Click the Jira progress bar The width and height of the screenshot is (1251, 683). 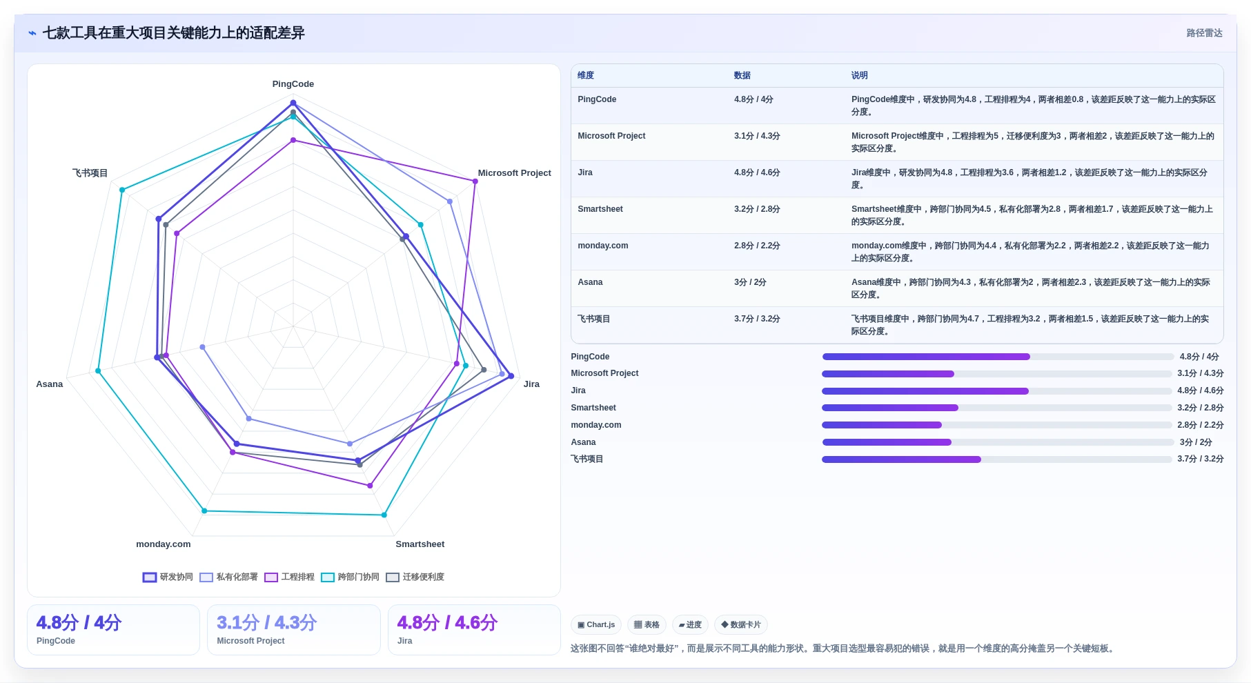click(x=997, y=391)
